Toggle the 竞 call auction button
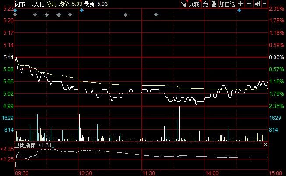286x176 pixels. (x=205, y=4)
